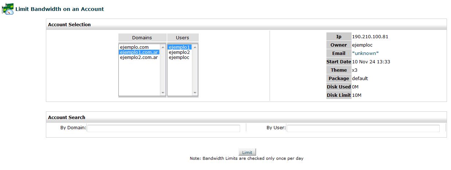Click the Account Search section header
Screen dimensions: 451x170
point(67,117)
